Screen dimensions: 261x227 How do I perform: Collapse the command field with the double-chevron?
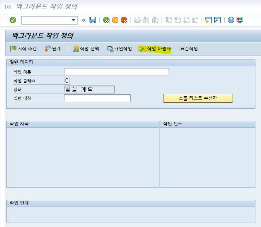coord(84,20)
